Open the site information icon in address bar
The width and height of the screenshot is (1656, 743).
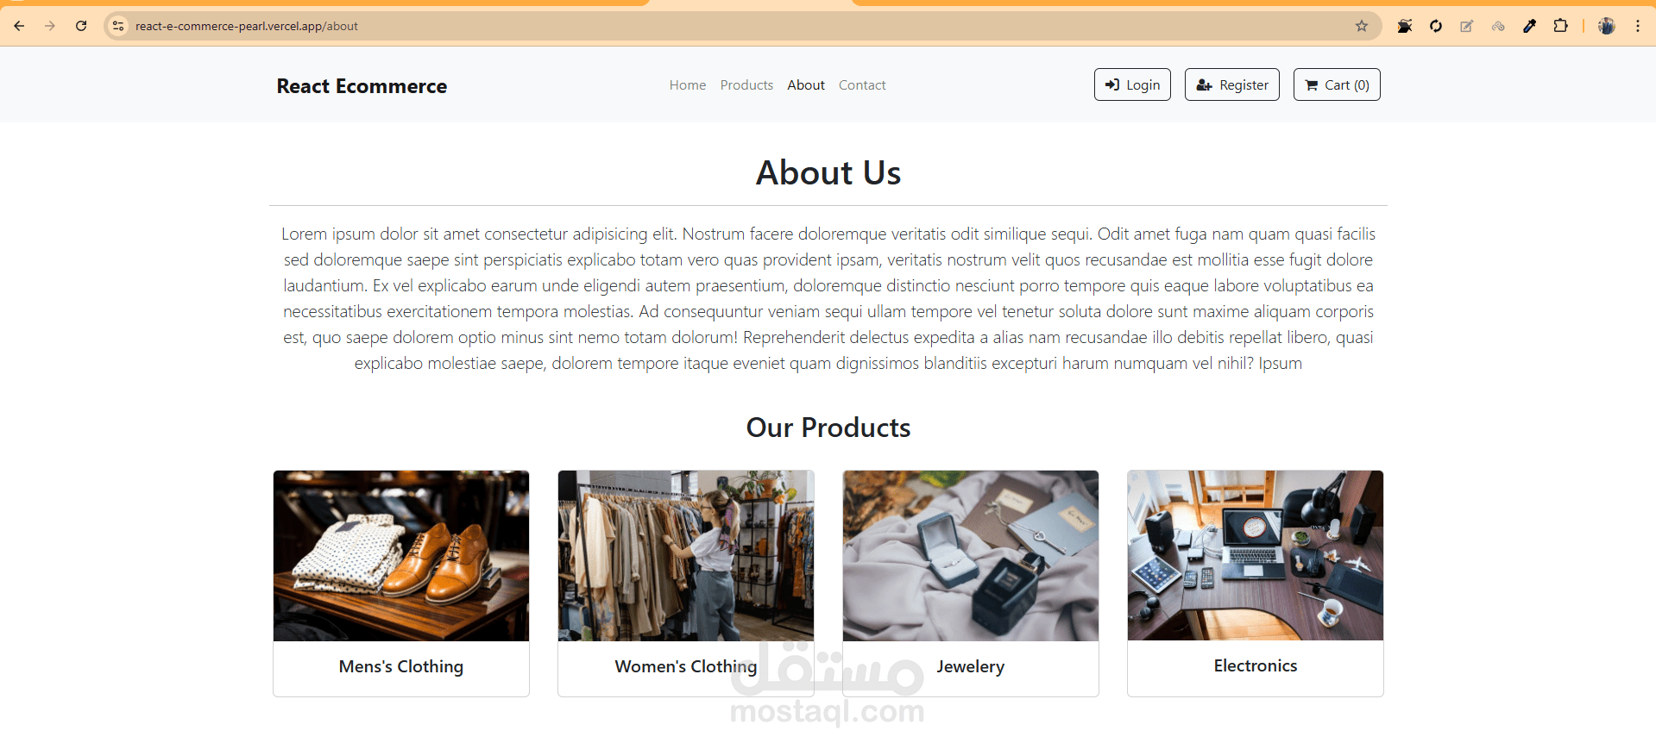tap(118, 26)
